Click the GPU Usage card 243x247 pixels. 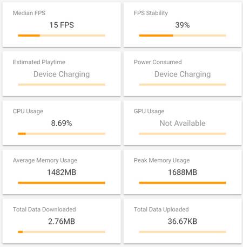pos(183,123)
